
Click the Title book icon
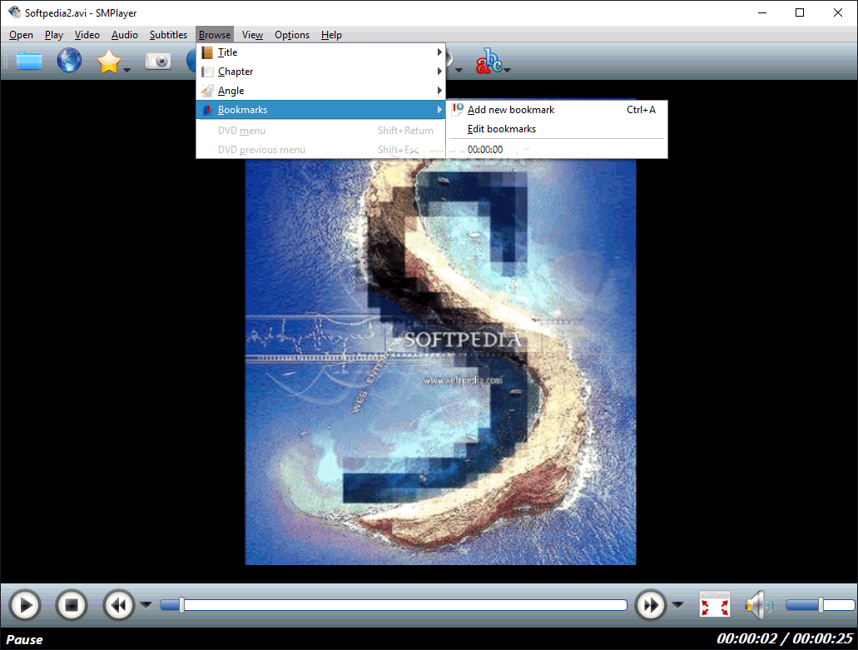pos(207,52)
